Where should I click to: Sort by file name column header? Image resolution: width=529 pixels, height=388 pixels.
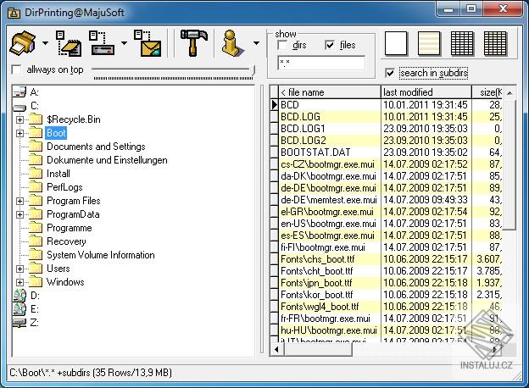click(329, 92)
